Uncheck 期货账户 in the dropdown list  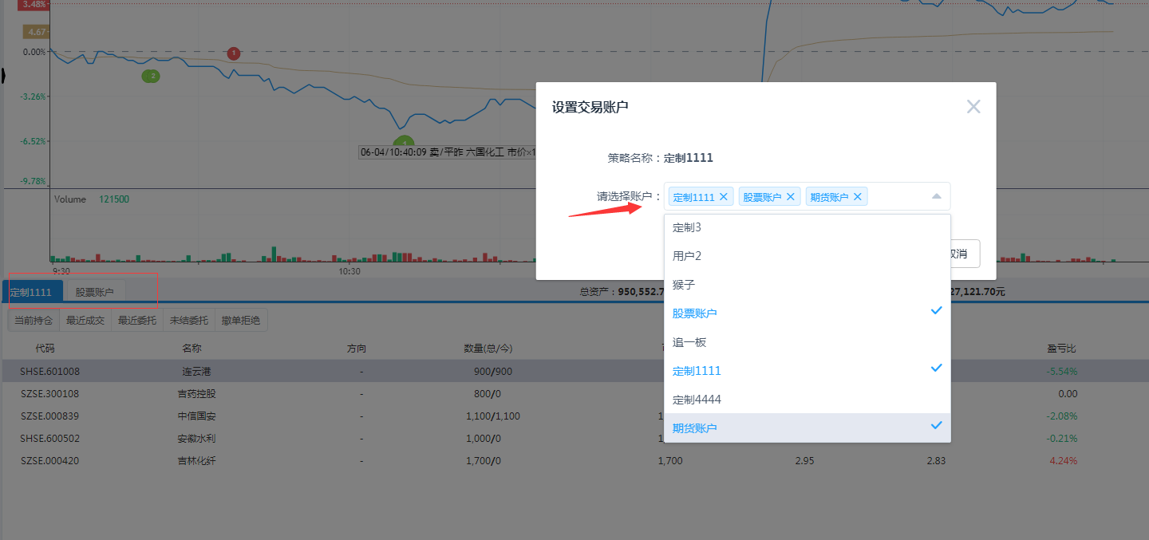click(807, 428)
